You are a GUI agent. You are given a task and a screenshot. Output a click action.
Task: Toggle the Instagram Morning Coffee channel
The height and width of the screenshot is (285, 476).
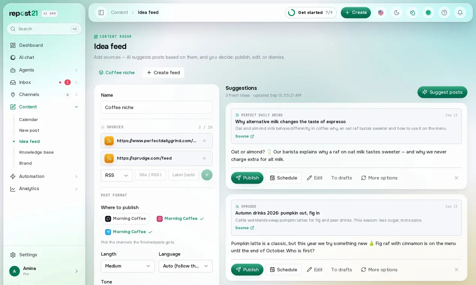coord(180,219)
